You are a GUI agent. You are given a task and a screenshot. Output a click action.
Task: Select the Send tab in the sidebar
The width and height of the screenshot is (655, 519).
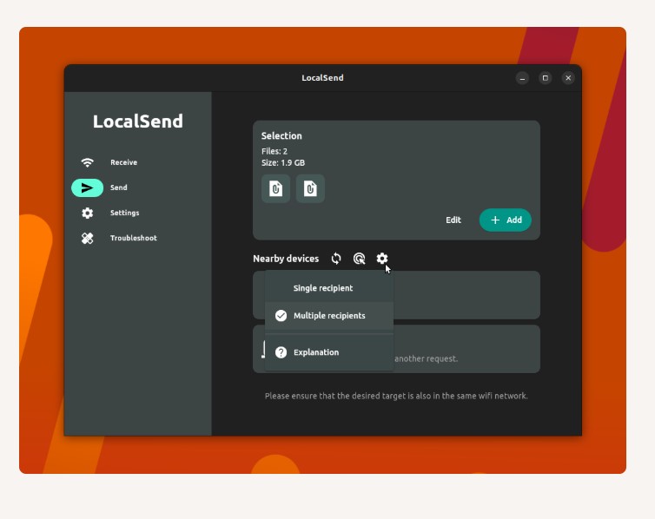[119, 187]
